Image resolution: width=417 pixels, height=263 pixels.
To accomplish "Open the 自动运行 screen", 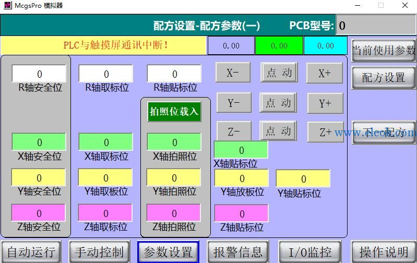I will point(32,252).
